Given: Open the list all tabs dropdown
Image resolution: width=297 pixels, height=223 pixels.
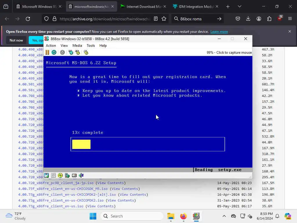Looking at the screenshot, I should tap(240, 7).
